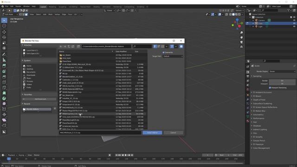Toggle Viewport Denoising checkbox
Viewport: 297px width, 167px height.
pyautogui.click(x=270, y=88)
